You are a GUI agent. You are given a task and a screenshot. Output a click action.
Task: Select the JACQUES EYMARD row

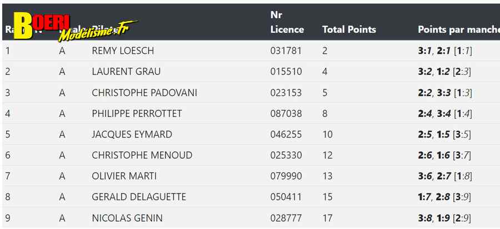point(251,134)
